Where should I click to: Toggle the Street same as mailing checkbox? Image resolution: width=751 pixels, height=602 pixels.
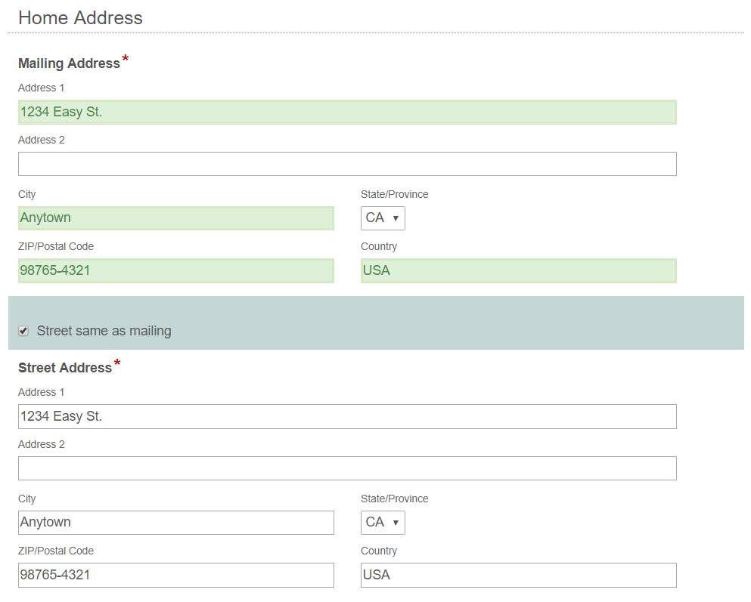(23, 331)
